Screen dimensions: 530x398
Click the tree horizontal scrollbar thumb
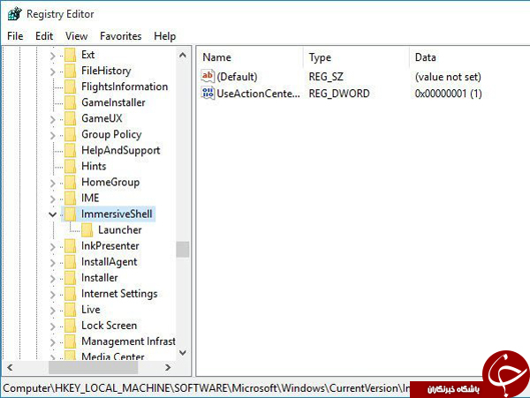93,367
